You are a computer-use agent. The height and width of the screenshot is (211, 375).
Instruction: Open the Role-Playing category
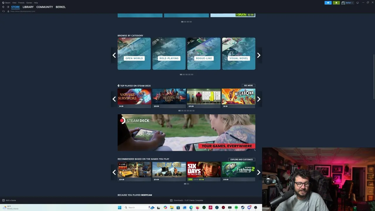[x=169, y=54]
